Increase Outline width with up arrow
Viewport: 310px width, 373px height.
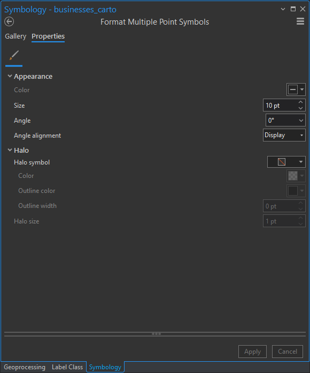tap(300, 203)
